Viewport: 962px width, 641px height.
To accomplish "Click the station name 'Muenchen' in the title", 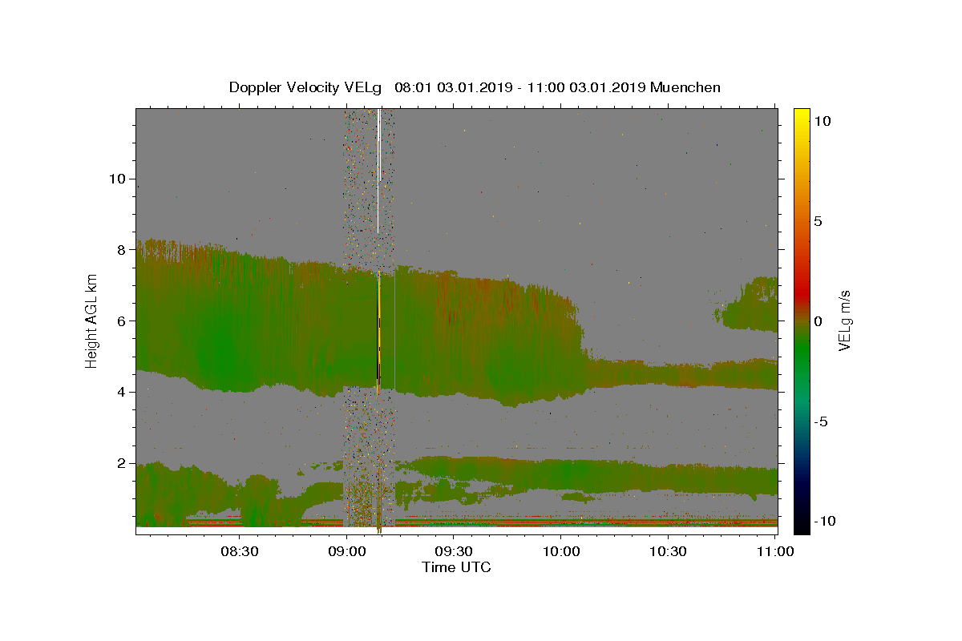I will pos(685,87).
